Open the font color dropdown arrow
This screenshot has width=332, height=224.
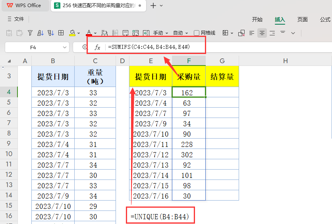95,33
